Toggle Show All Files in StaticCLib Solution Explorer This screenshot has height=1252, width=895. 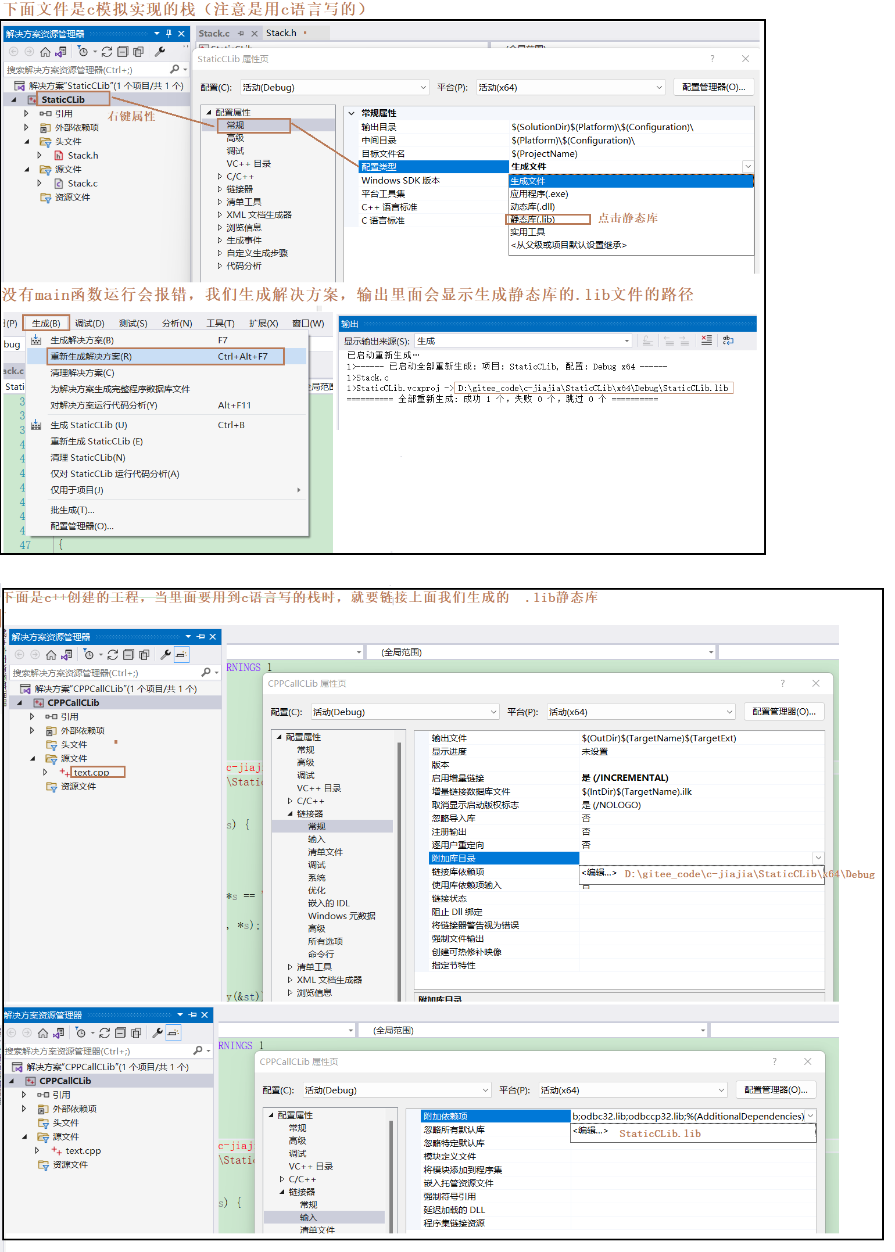tap(138, 52)
